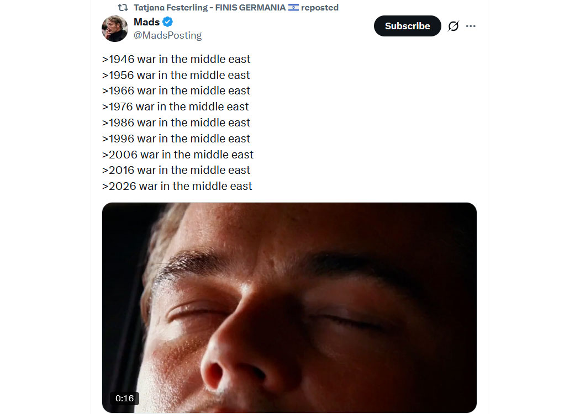
Task: Click the blue verified badge
Action: [x=168, y=22]
